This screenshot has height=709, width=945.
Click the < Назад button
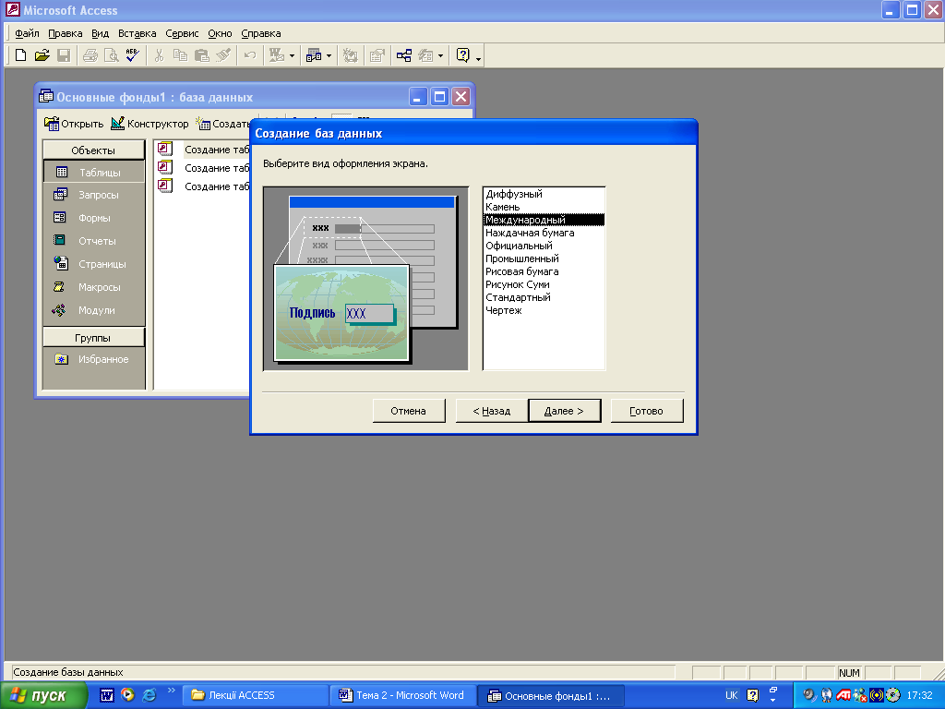pos(492,411)
